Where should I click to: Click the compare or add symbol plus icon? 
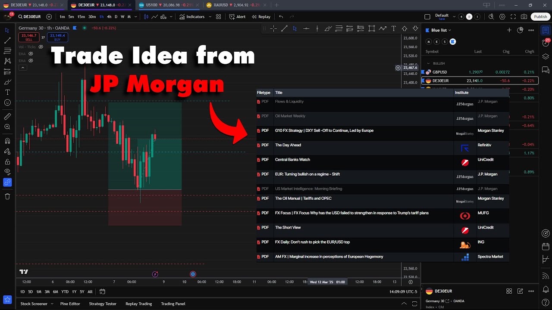coord(49,17)
